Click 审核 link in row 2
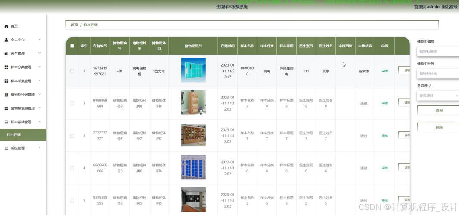The width and height of the screenshot is (459, 215). tap(385, 103)
